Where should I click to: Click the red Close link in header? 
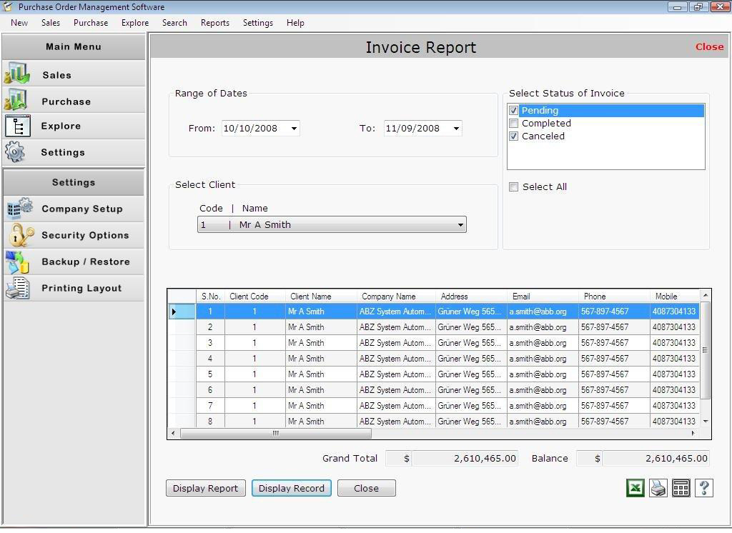pos(709,46)
